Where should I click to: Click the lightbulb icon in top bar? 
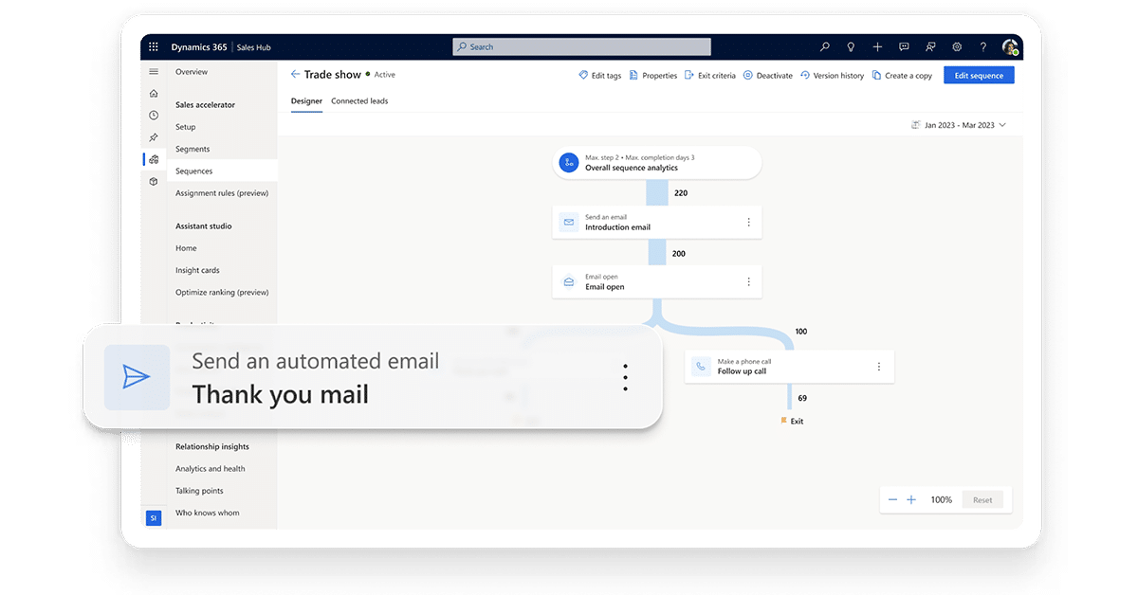pyautogui.click(x=851, y=46)
